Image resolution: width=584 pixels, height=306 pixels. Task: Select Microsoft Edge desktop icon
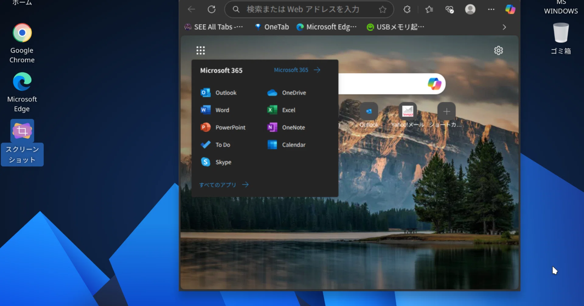pos(22,92)
